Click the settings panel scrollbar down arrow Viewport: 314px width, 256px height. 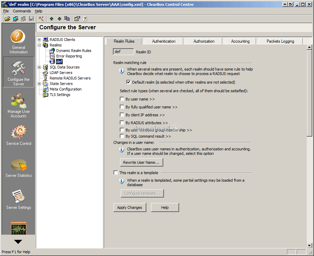(x=310, y=246)
